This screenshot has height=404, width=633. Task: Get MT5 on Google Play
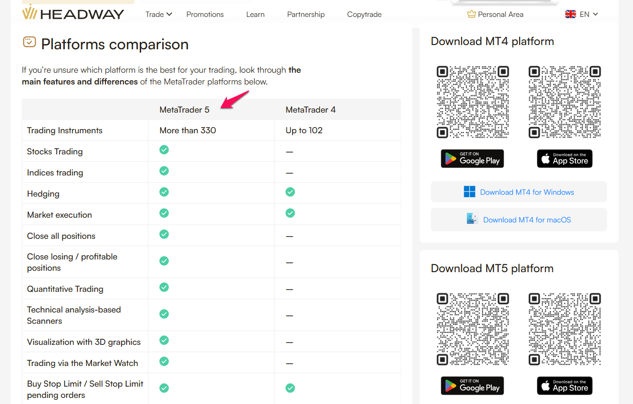point(472,386)
